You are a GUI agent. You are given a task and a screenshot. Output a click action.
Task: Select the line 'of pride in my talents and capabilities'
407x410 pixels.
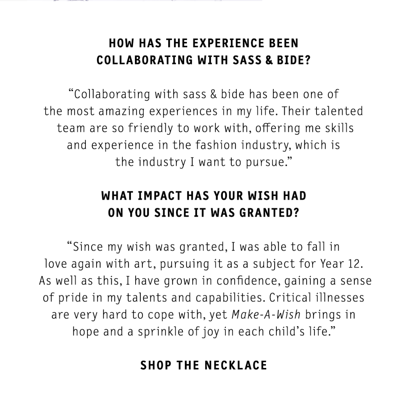(x=204, y=298)
